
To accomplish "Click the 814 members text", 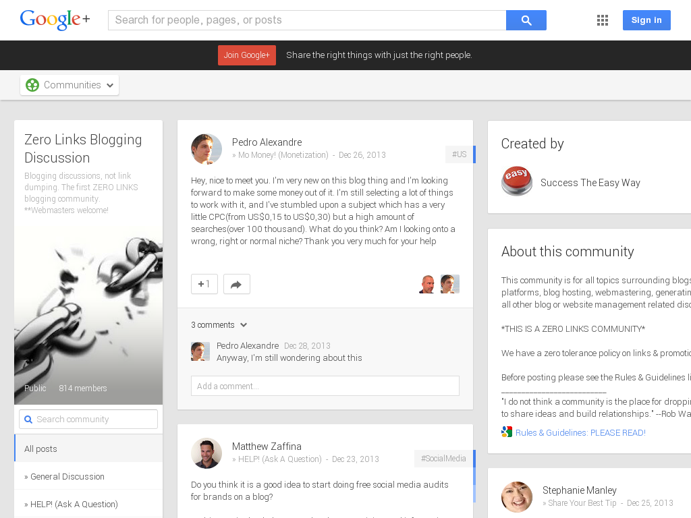I will tap(83, 388).
